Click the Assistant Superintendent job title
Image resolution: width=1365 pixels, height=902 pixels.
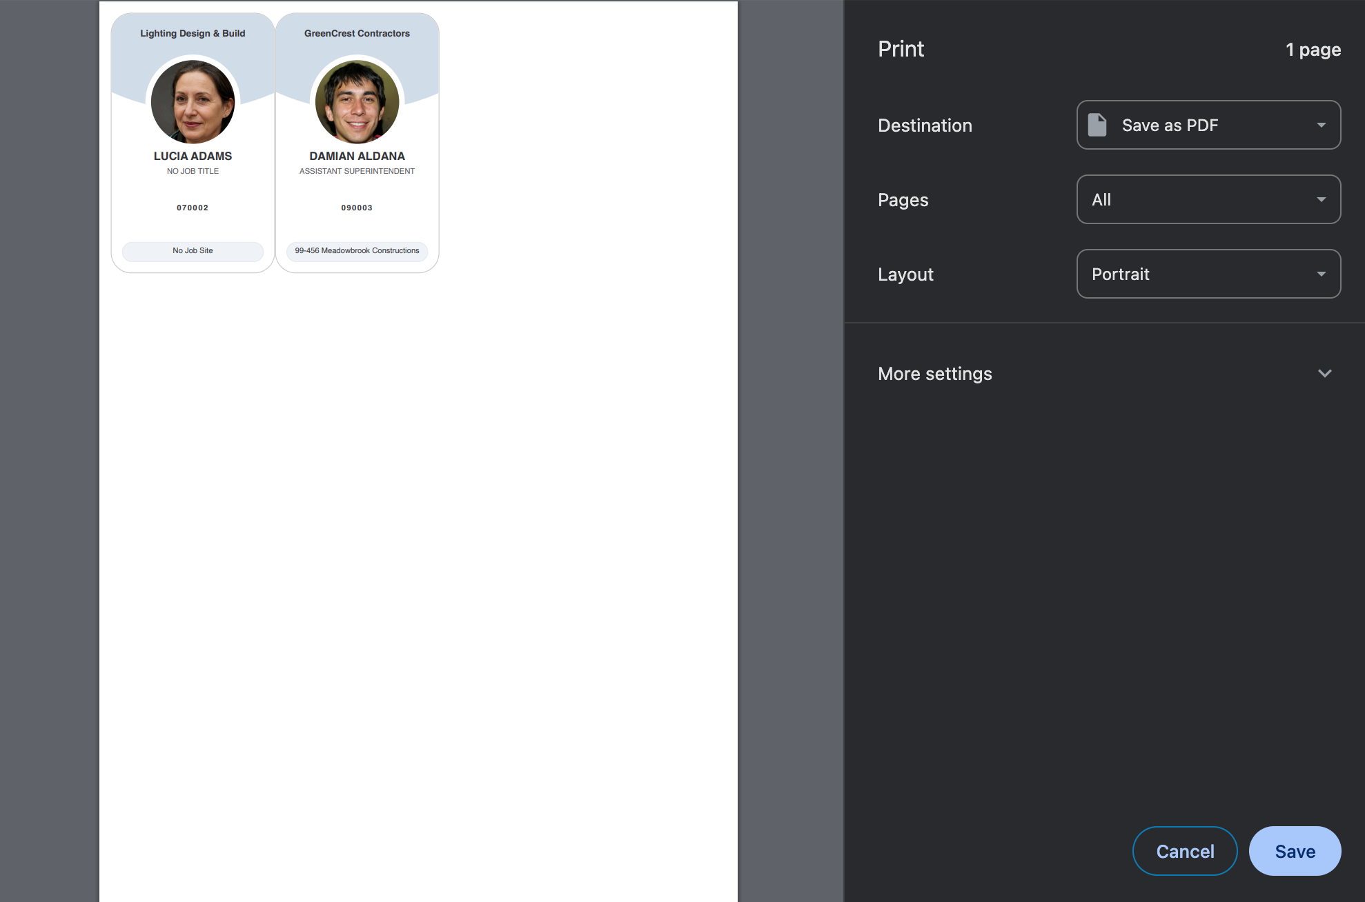357,171
